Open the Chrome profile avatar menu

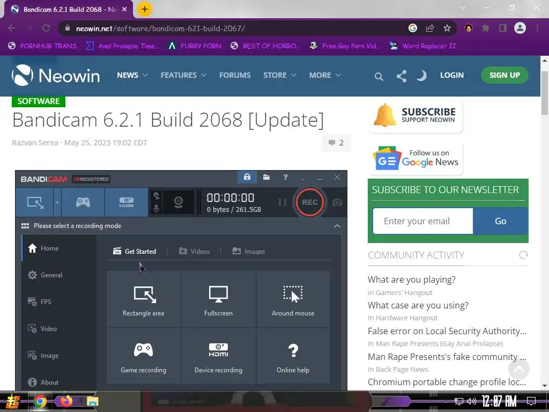520,28
